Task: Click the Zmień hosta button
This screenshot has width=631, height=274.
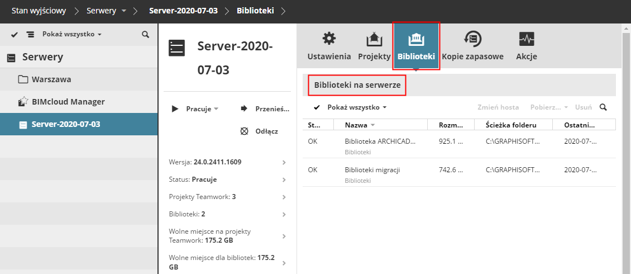Action: 498,107
